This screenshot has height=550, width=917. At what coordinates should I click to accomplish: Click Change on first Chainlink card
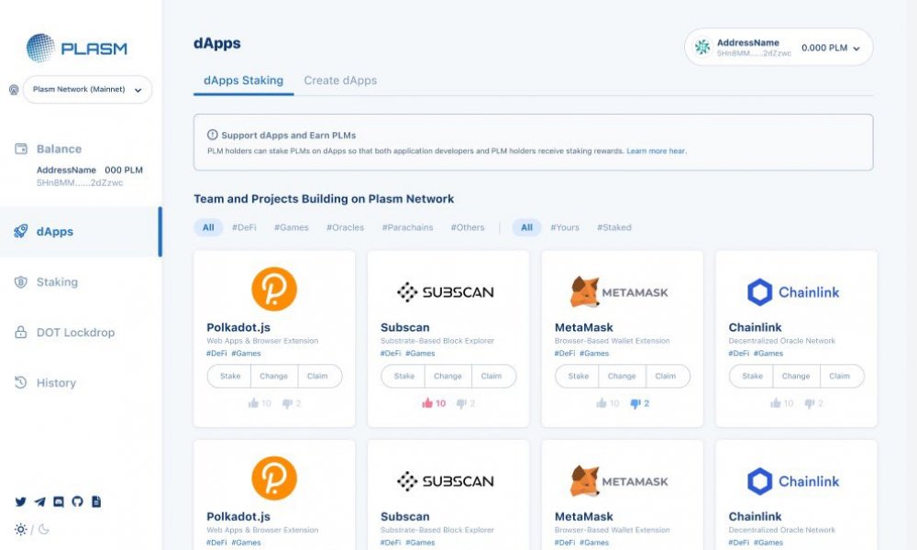[x=796, y=376]
